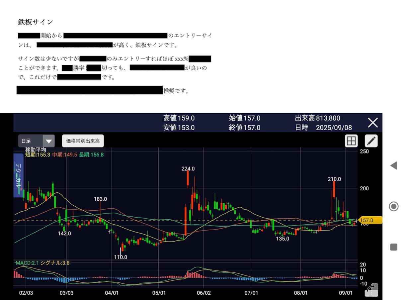Click the 05/01 date axis label
Image resolution: width=405 pixels, height=300 pixels.
pyautogui.click(x=159, y=293)
